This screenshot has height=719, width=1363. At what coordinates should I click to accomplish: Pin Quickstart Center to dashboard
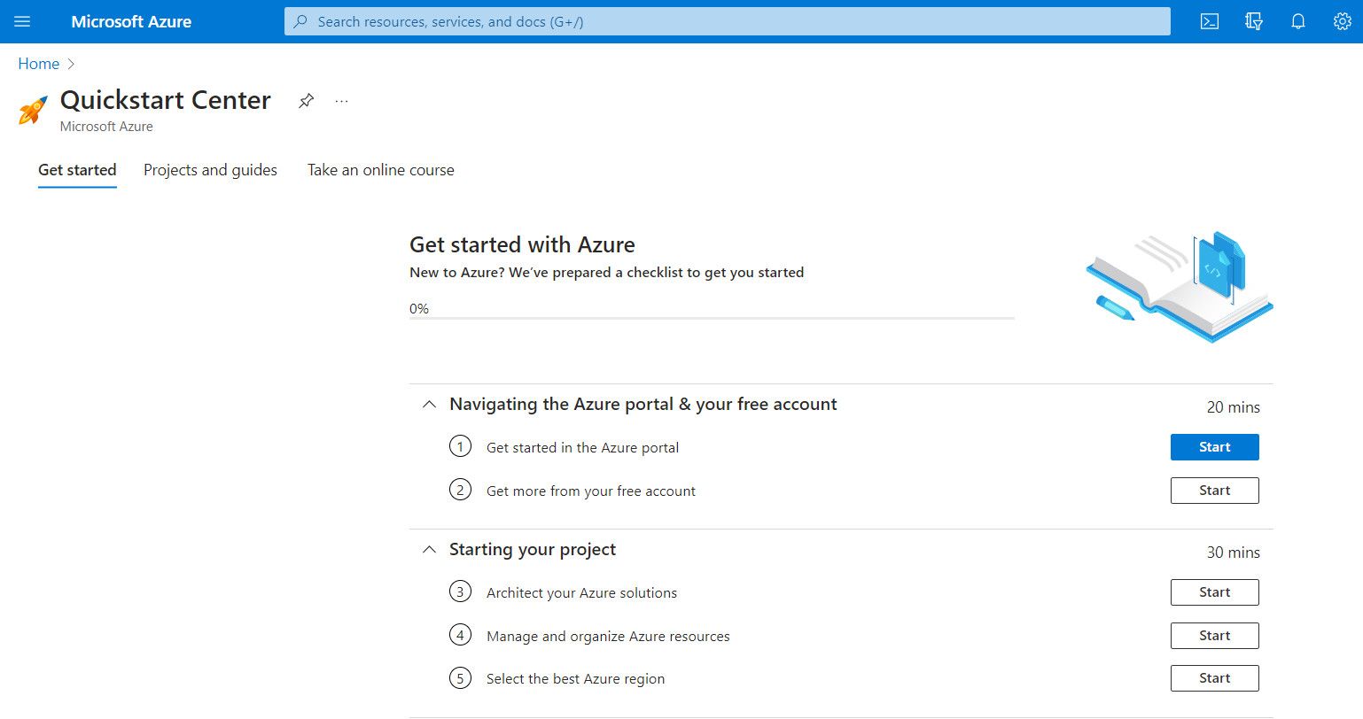[306, 101]
